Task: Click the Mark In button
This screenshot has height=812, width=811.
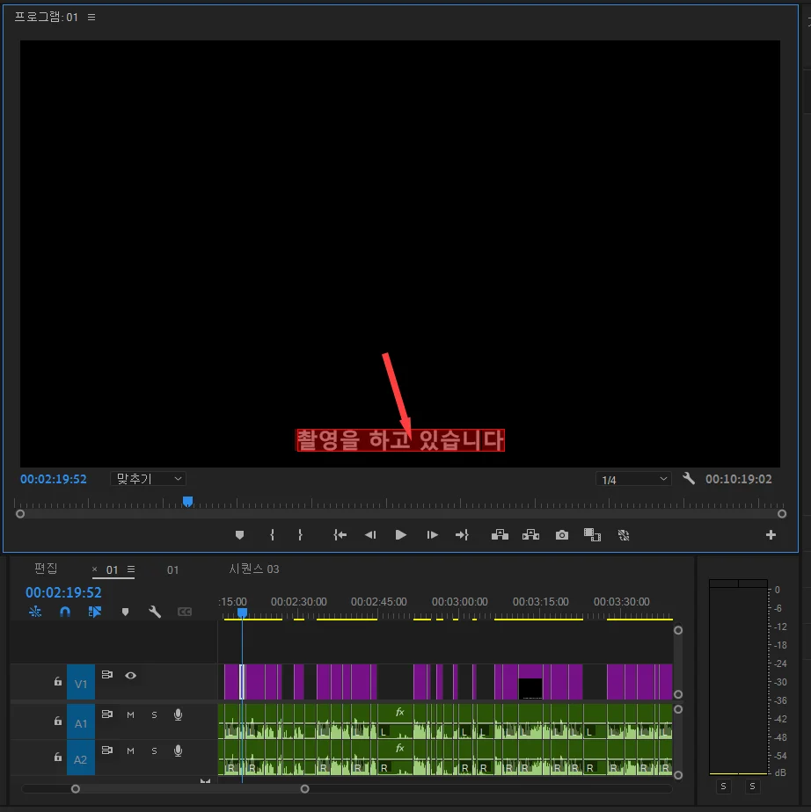Action: (x=272, y=535)
